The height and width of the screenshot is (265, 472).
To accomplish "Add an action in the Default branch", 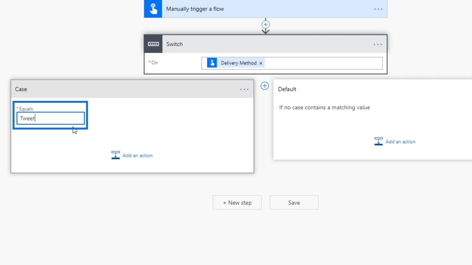I will [395, 142].
